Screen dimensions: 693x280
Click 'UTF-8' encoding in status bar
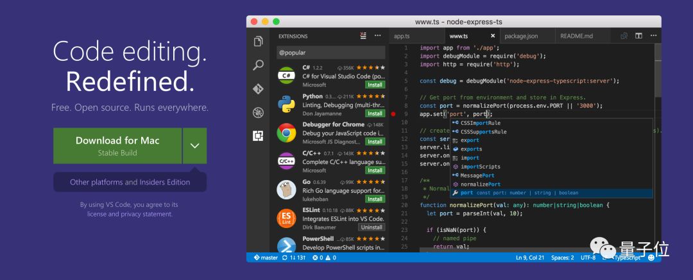point(588,258)
